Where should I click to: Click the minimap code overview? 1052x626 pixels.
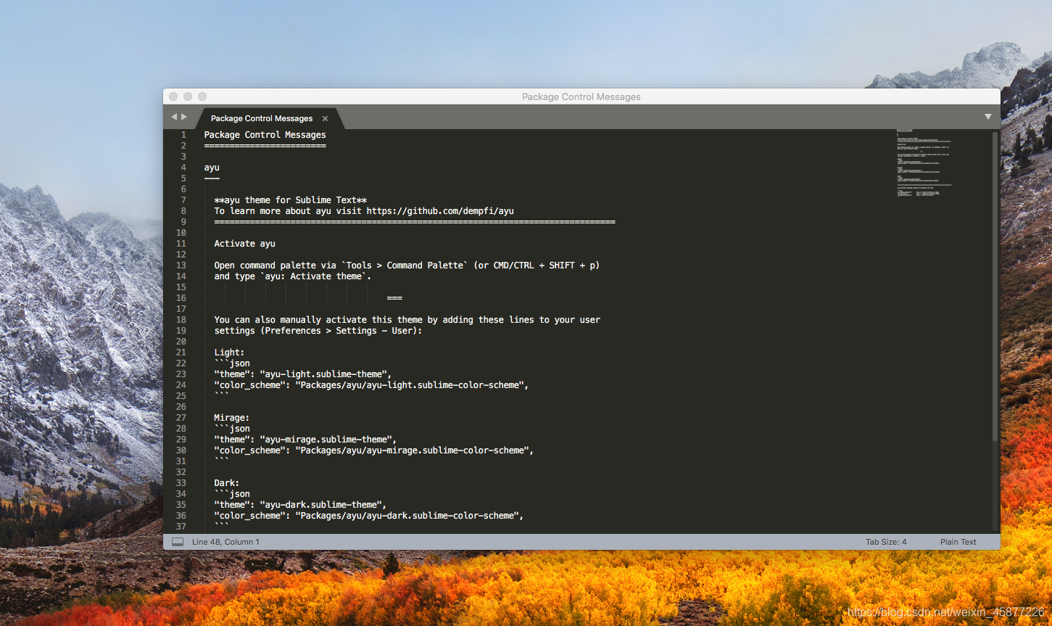pyautogui.click(x=922, y=163)
